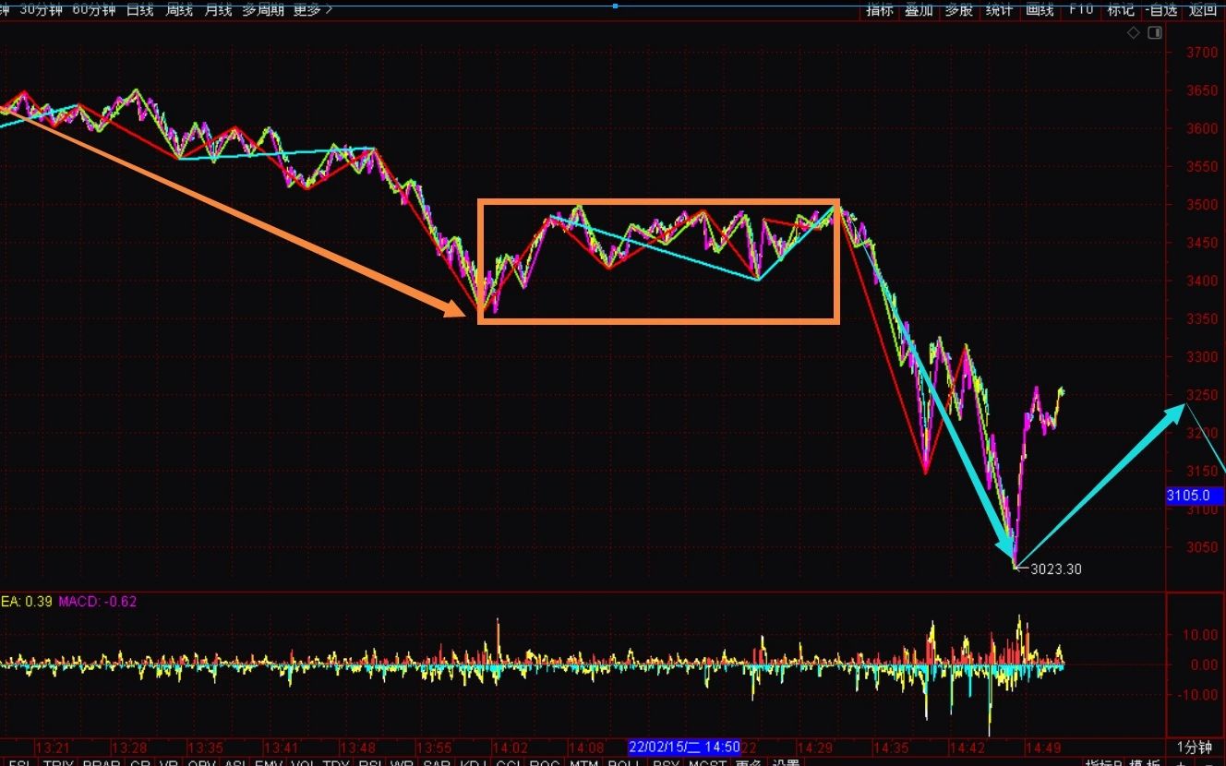Click the diamond marker icon at chart top-right

pos(1134,33)
